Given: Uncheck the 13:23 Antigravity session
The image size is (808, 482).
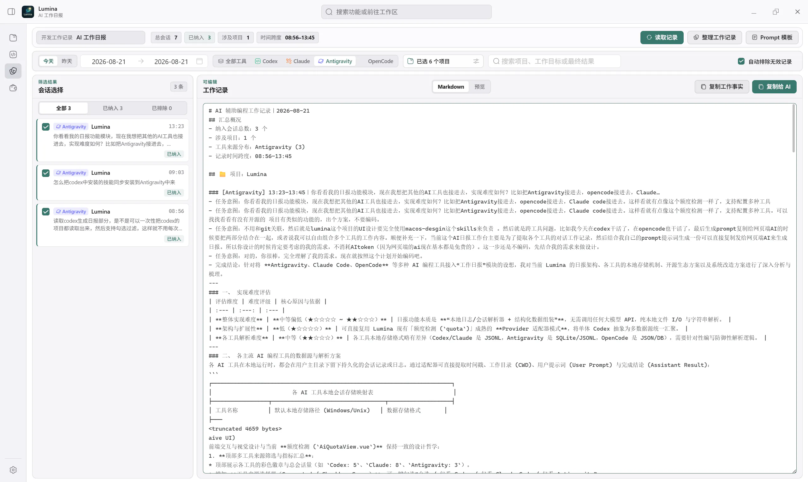Looking at the screenshot, I should click(x=46, y=127).
